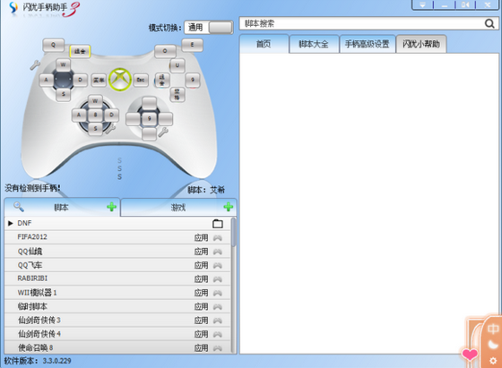Click gamepad icon on QQ飞车 row
The width and height of the screenshot is (502, 368).
[x=218, y=265]
